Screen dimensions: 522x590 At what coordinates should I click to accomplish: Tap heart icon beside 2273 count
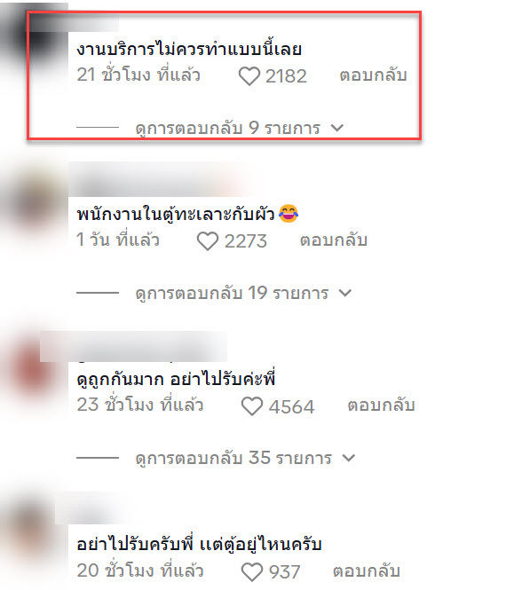(x=208, y=240)
